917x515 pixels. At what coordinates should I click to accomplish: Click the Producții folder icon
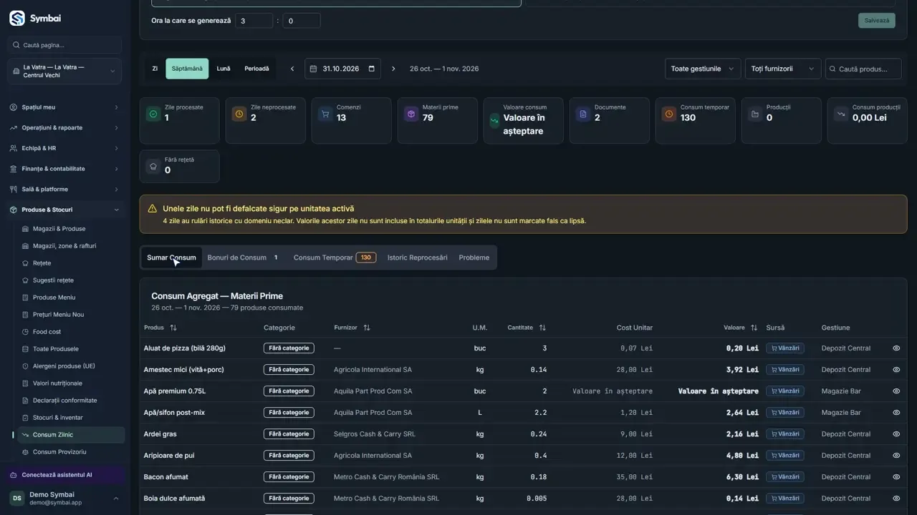tap(755, 114)
